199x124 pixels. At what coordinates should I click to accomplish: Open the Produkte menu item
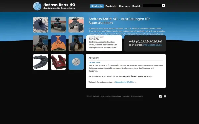point(111,6)
